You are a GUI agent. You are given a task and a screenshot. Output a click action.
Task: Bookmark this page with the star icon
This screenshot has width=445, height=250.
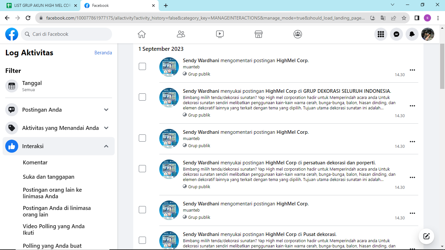(x=404, y=18)
